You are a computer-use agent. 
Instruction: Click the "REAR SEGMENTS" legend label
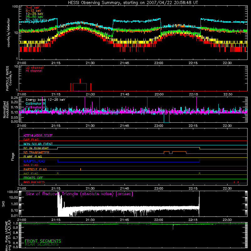pos(42,244)
